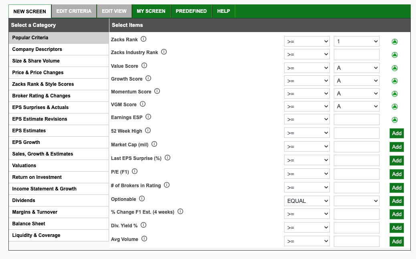The height and width of the screenshot is (259, 416).
Task: Click the green premium icon on Momentum Score row
Action: [x=394, y=94]
